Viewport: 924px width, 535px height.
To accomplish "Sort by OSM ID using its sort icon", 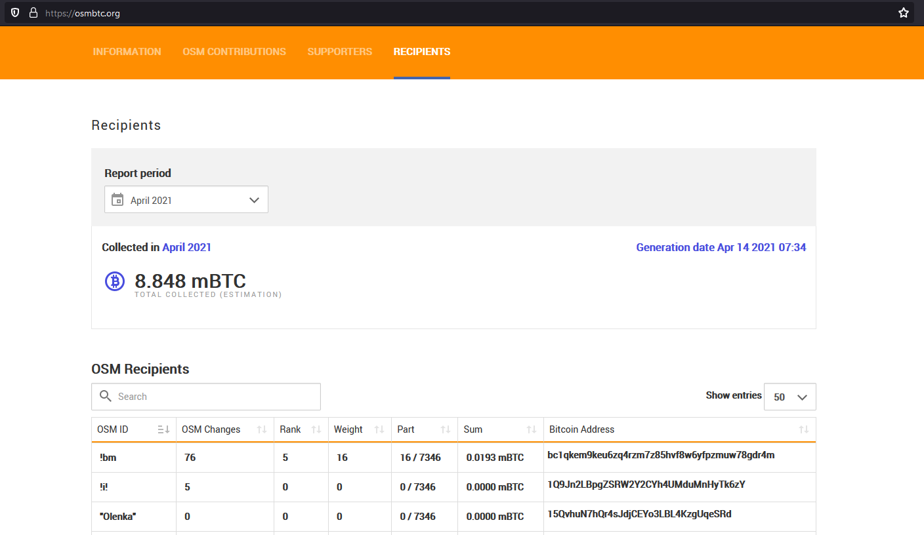I will pos(164,429).
